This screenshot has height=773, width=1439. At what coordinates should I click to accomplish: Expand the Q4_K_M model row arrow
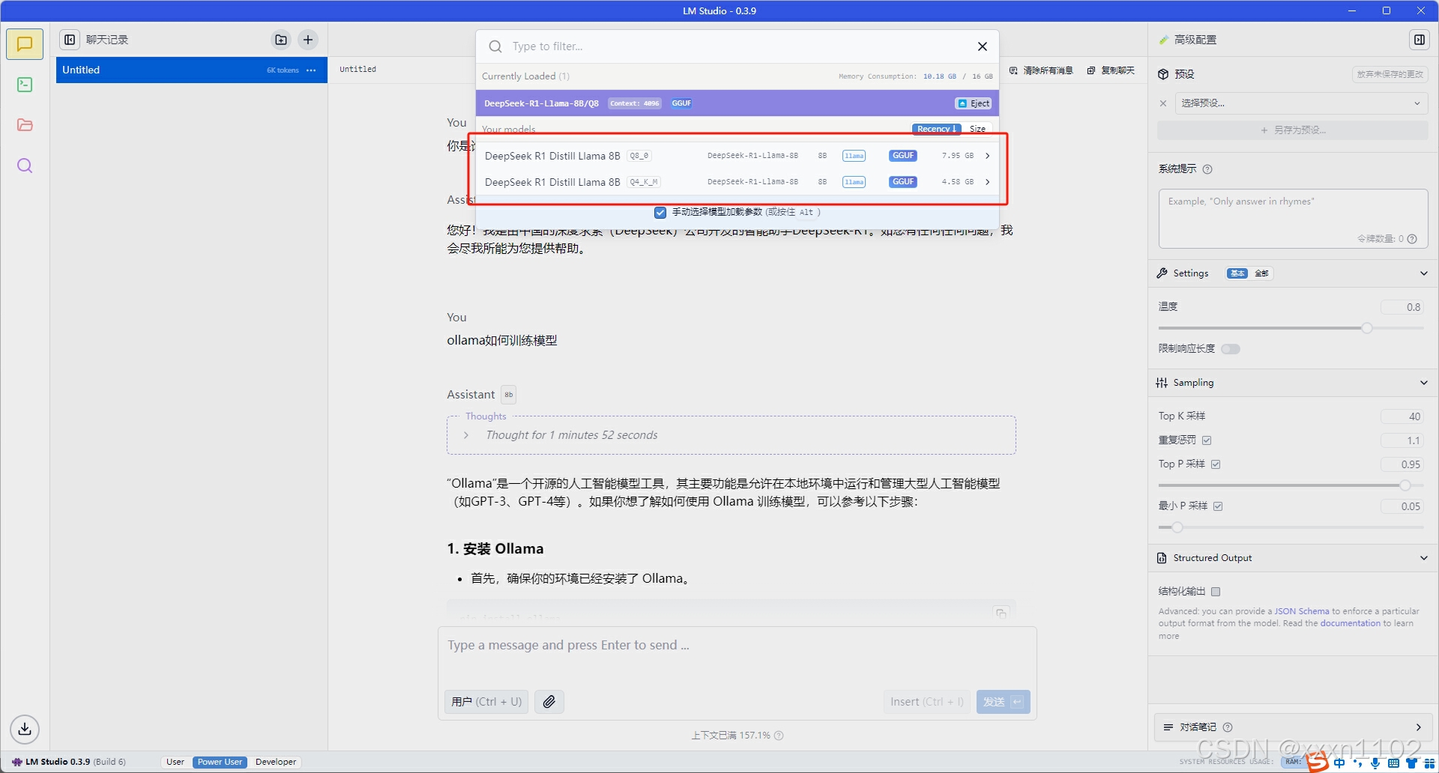[x=987, y=182]
